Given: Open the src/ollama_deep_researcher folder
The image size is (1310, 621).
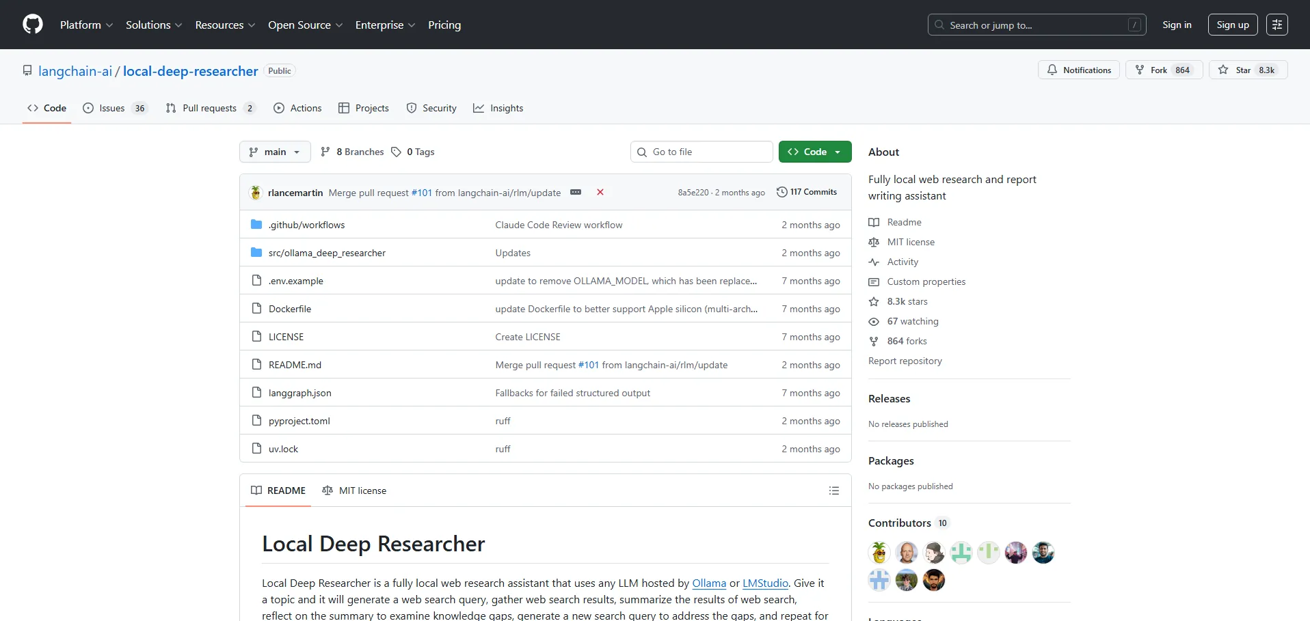Looking at the screenshot, I should (x=327, y=253).
